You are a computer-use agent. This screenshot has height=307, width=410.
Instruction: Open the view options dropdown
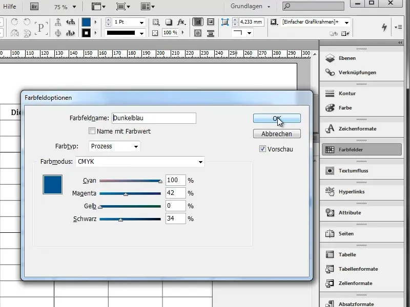tap(98, 7)
